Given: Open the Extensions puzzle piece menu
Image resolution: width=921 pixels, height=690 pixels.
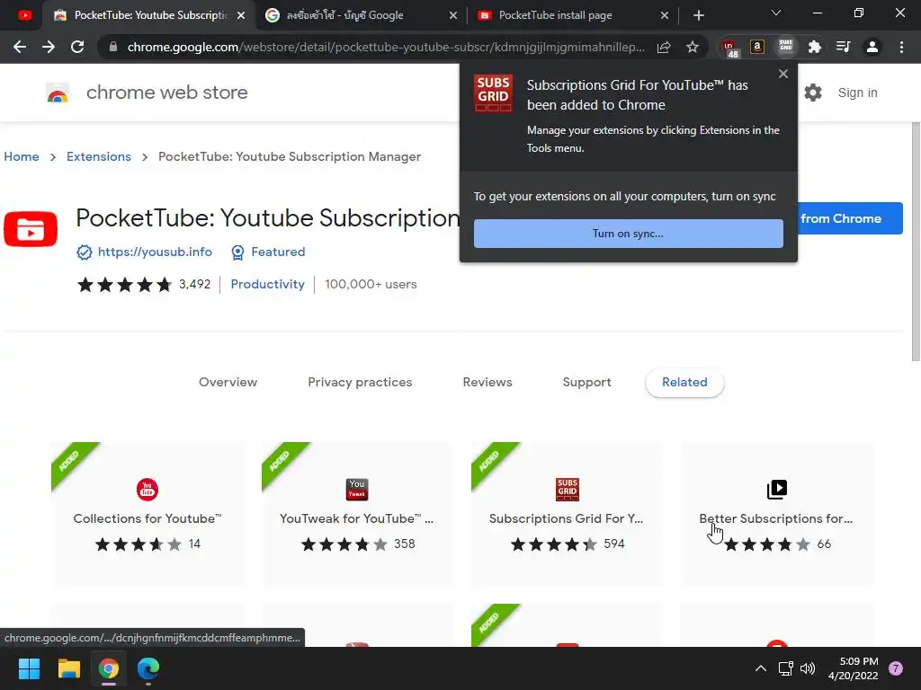Looking at the screenshot, I should [x=815, y=47].
